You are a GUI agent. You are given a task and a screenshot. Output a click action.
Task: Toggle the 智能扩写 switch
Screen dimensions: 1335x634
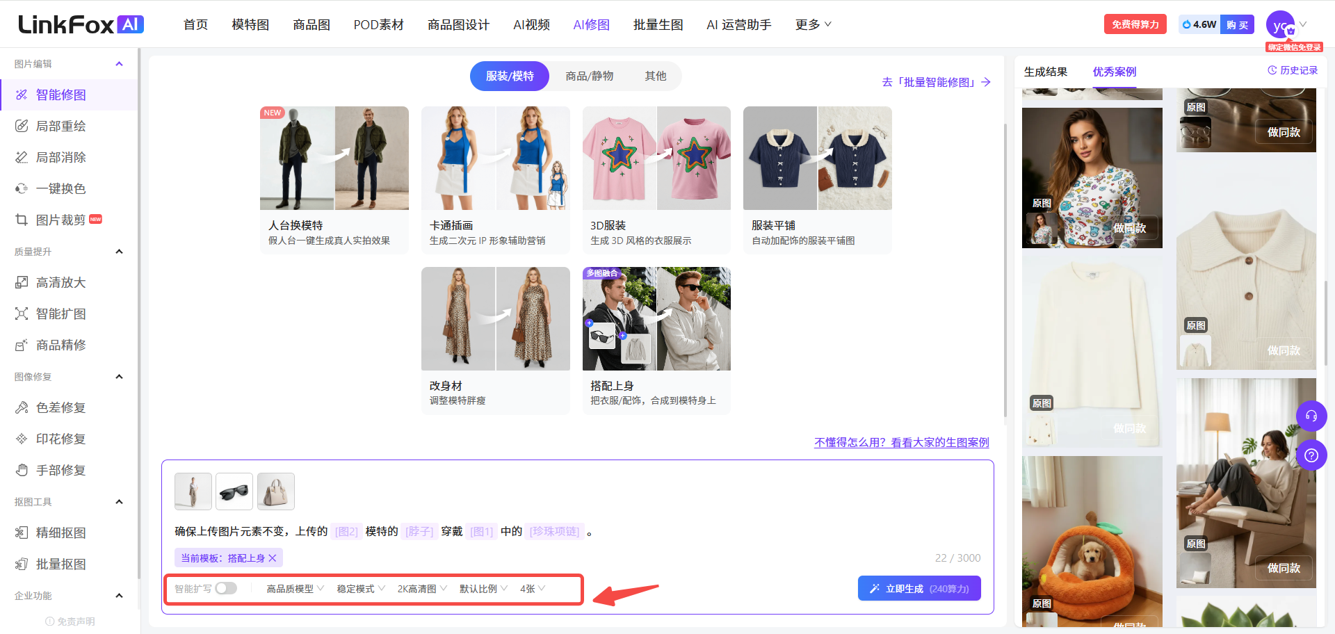(226, 588)
